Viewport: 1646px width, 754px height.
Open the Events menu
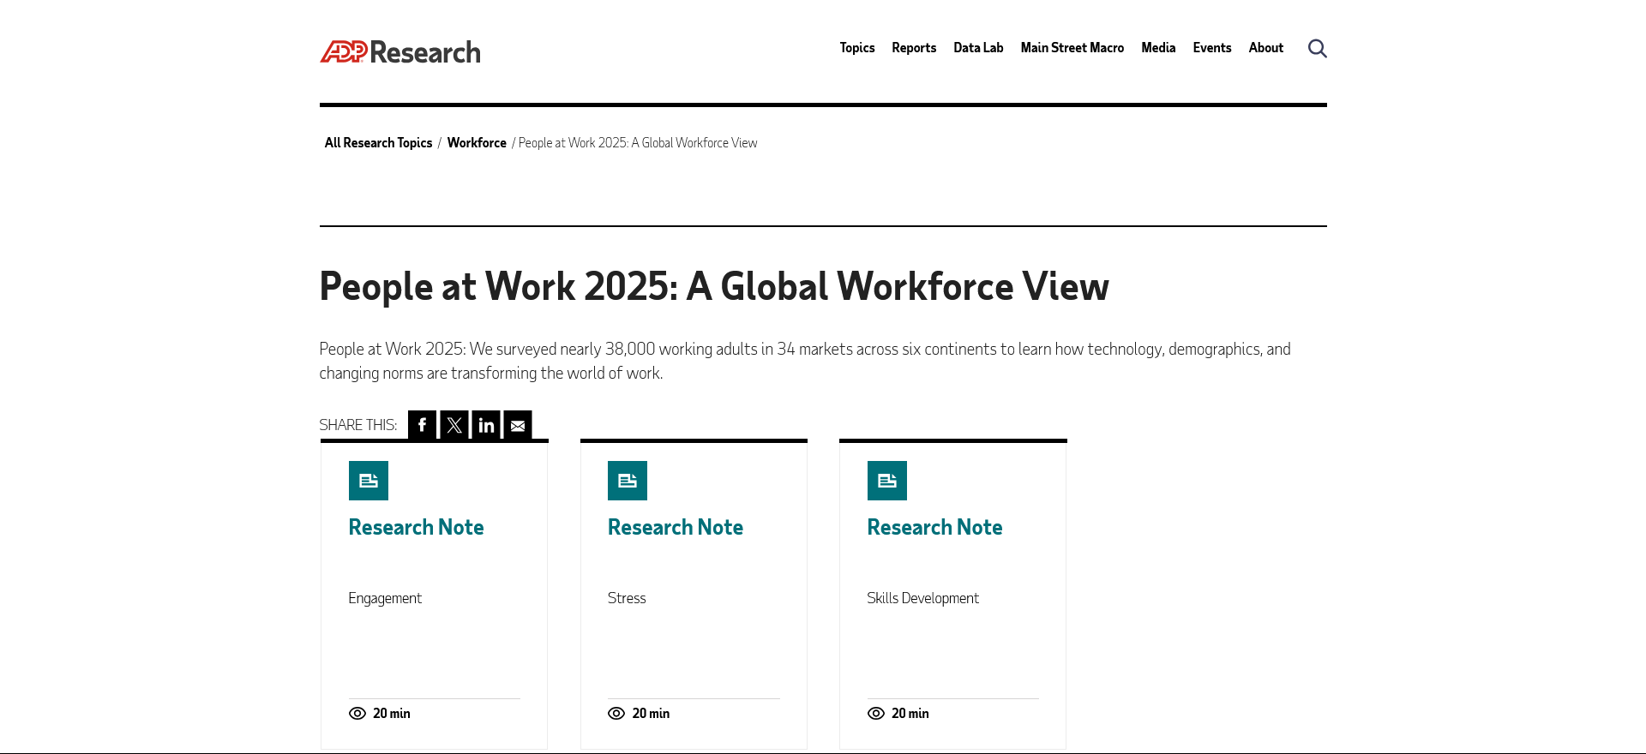(1212, 48)
